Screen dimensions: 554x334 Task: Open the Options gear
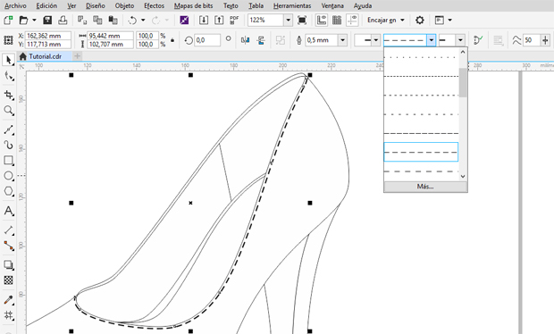[419, 21]
